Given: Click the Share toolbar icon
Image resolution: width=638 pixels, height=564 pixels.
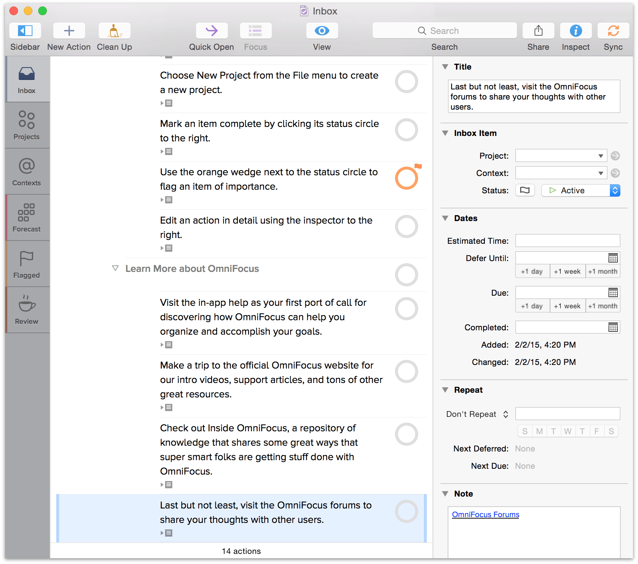Looking at the screenshot, I should click(538, 31).
